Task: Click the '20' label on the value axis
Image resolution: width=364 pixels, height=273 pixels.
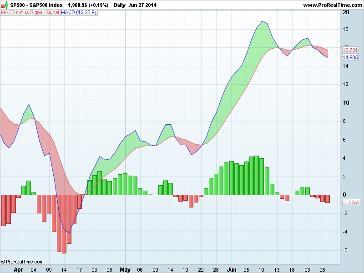Action: pos(346,12)
